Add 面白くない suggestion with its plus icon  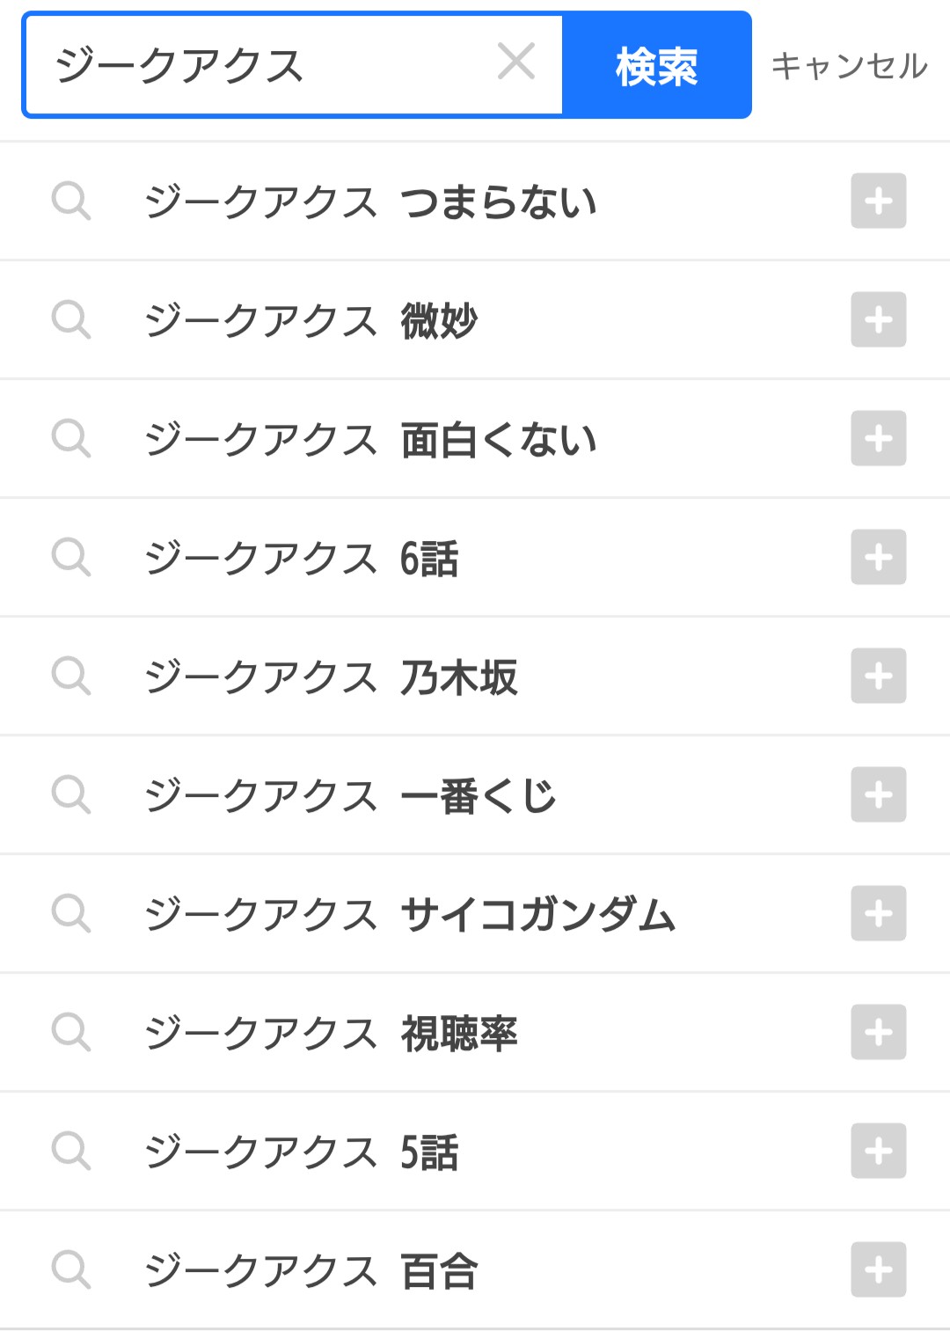(x=878, y=438)
